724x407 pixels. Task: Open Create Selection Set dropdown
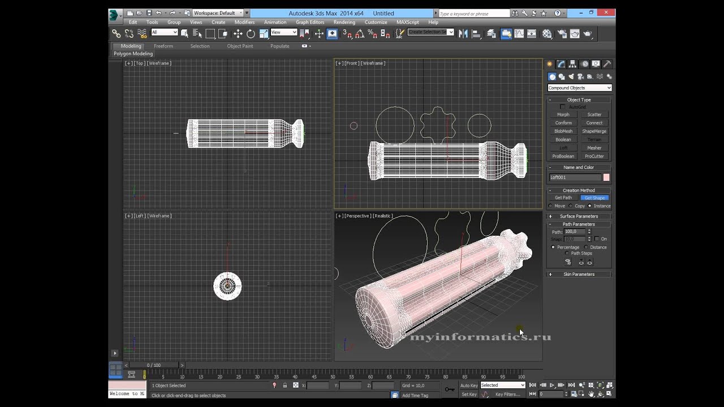pos(431,32)
